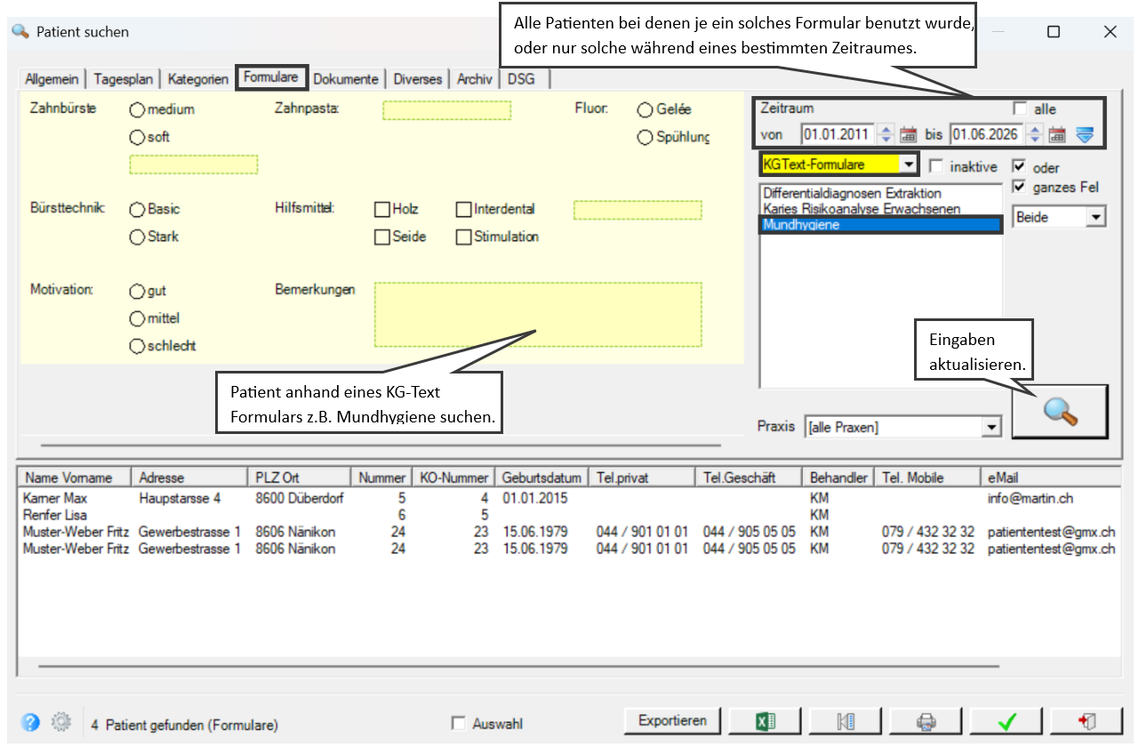Select the 'medium' Zahnbürste radio button
Screen dimensions: 1139x747
tap(137, 110)
